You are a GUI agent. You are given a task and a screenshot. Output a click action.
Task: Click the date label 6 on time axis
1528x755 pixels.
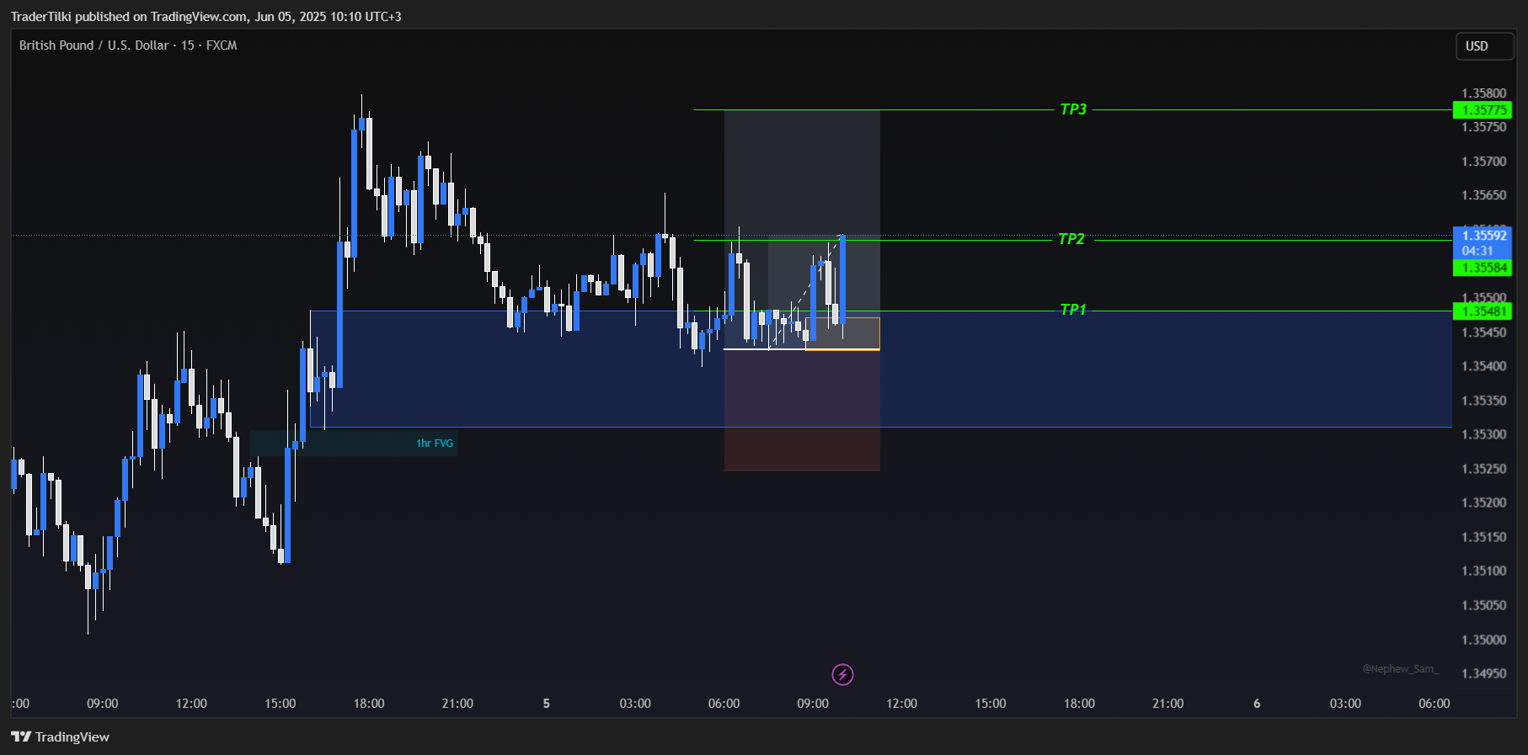[x=1257, y=704]
